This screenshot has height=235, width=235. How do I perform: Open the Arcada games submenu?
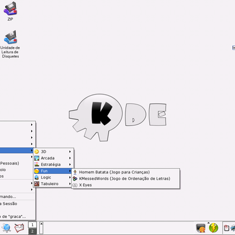53,158
